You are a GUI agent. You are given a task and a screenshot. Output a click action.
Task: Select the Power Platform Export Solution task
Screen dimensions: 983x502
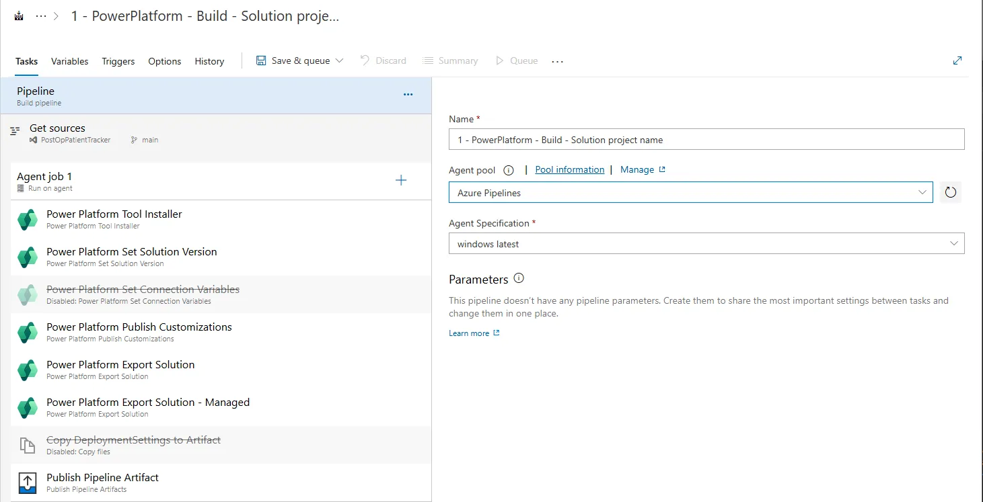tap(221, 370)
